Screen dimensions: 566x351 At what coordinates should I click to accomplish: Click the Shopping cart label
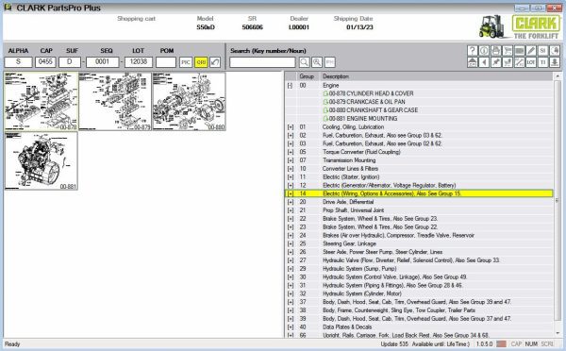(x=136, y=19)
